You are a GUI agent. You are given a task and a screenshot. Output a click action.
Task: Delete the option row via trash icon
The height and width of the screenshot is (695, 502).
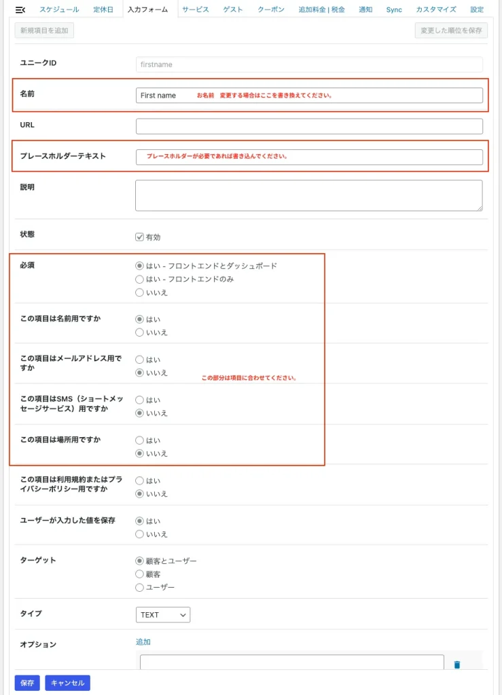pyautogui.click(x=456, y=664)
